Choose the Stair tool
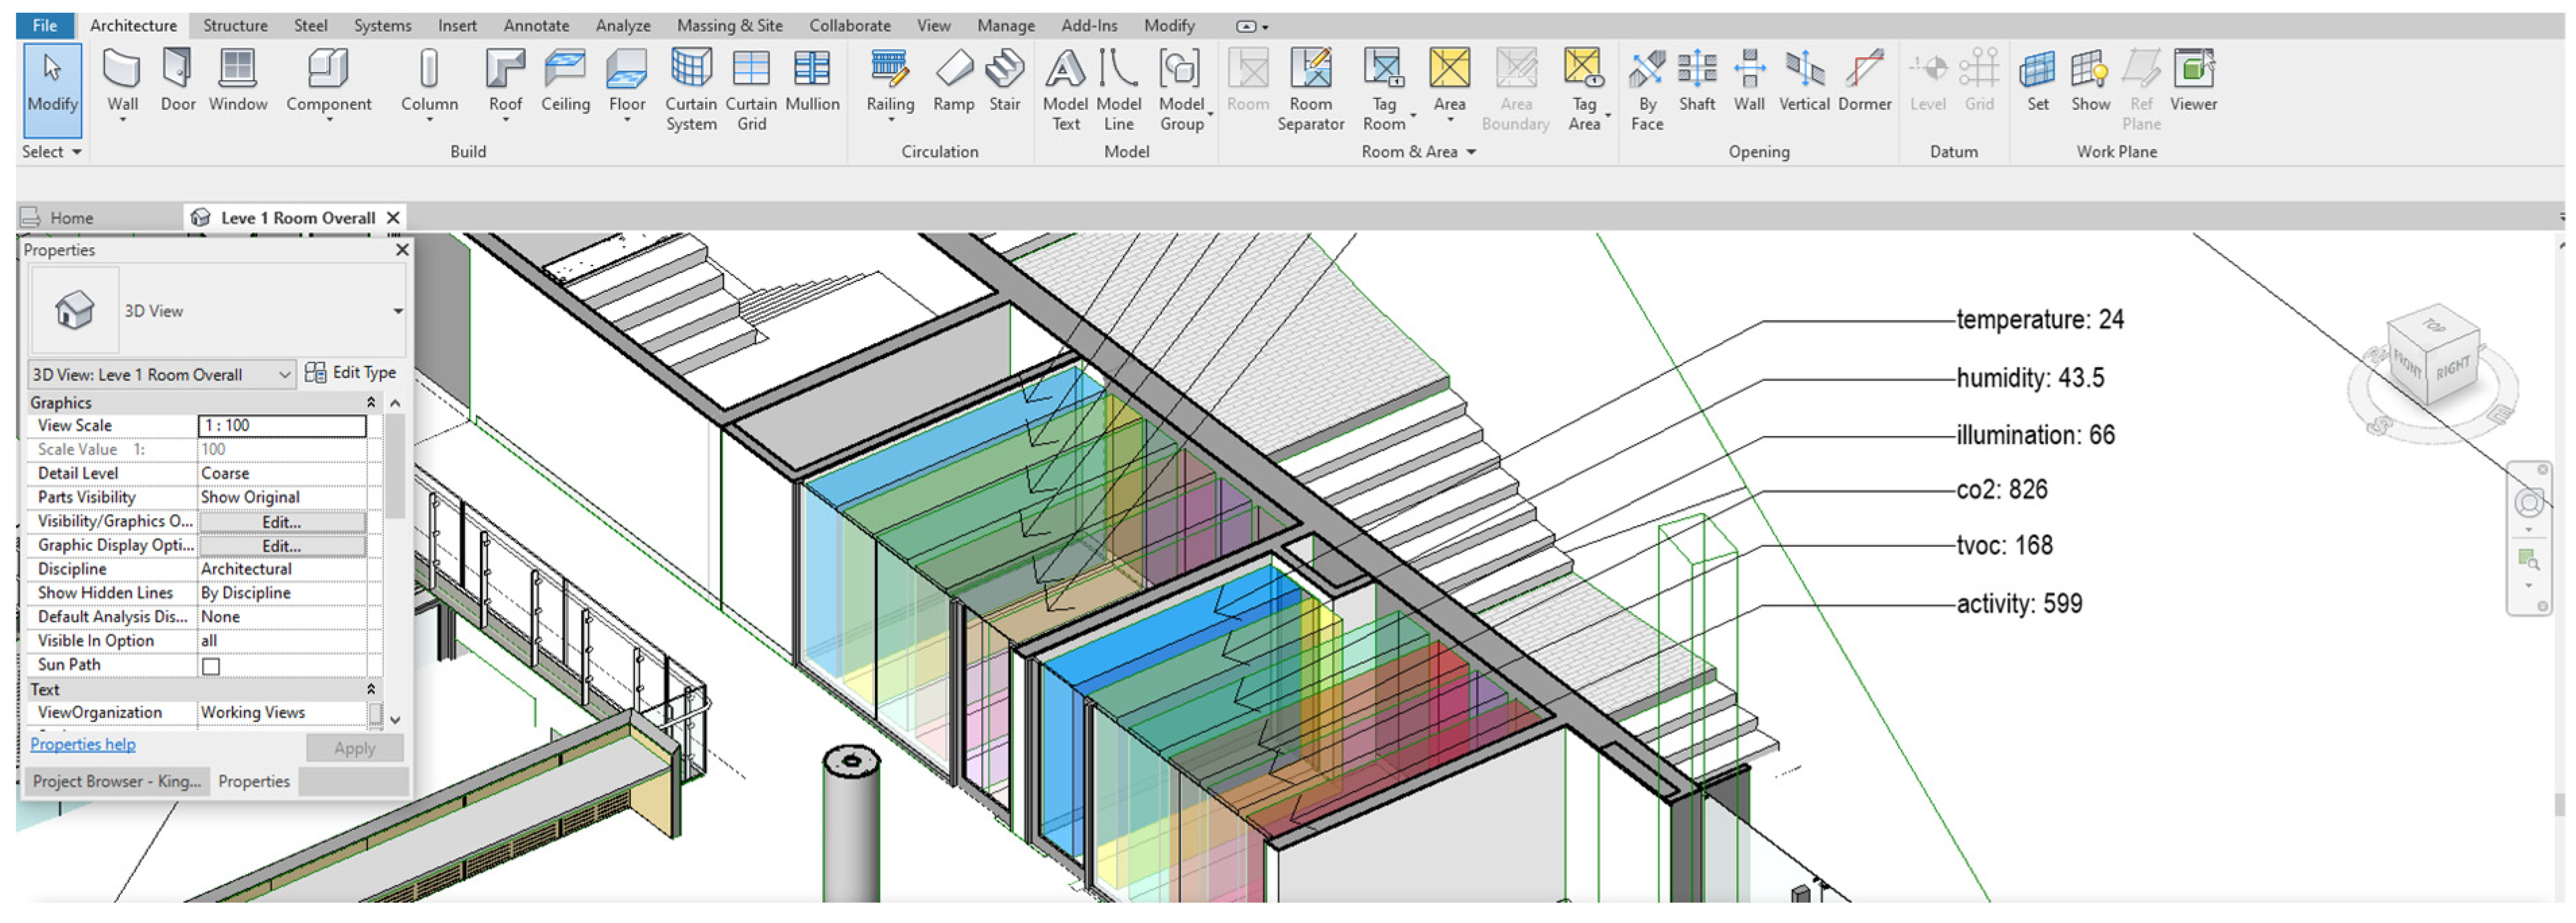The image size is (2576, 923). pyautogui.click(x=1004, y=80)
